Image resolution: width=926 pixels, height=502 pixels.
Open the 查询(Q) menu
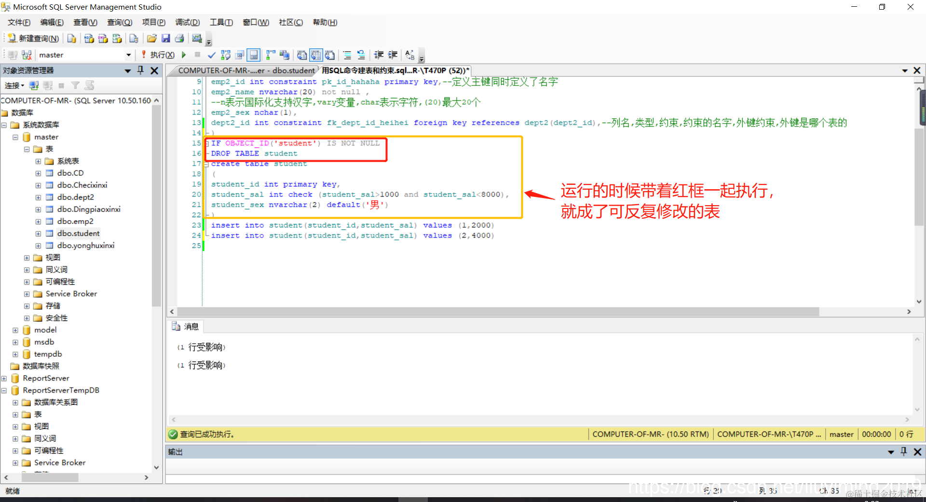[x=120, y=22]
